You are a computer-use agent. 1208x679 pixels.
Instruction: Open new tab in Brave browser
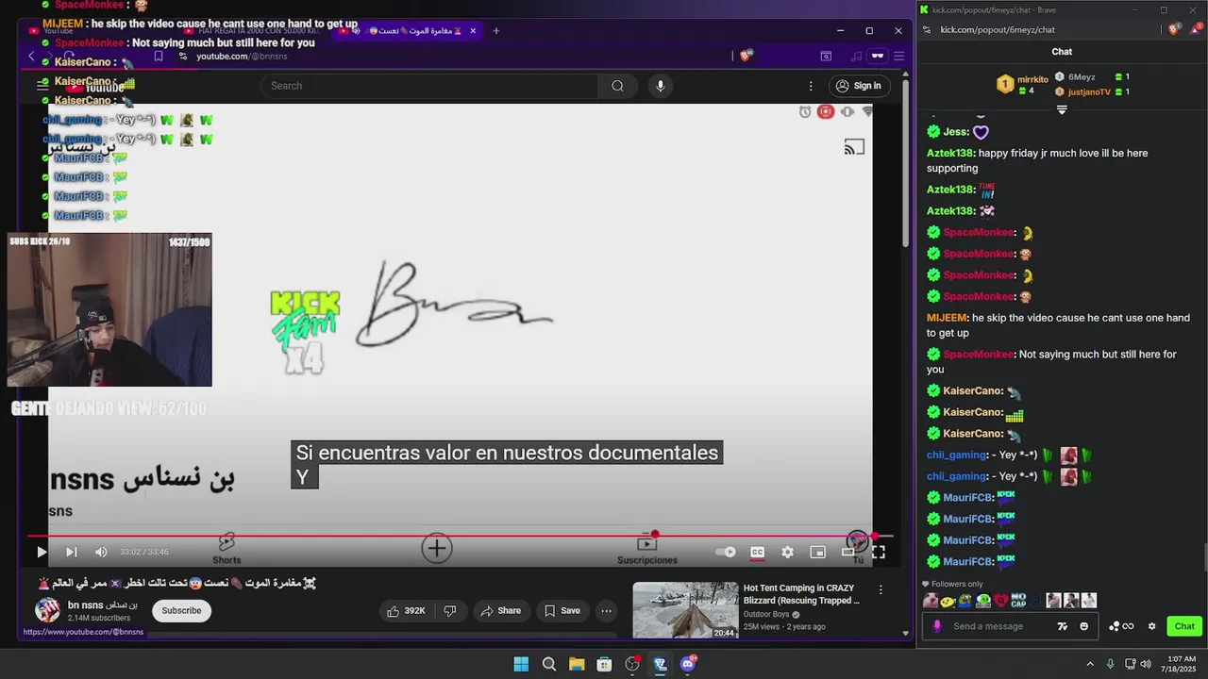495,30
